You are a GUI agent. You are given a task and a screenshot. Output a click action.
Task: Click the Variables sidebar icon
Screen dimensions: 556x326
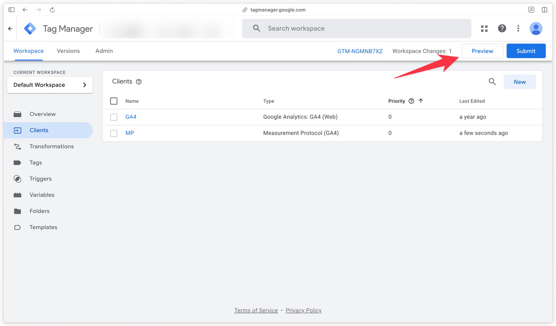[x=17, y=195]
